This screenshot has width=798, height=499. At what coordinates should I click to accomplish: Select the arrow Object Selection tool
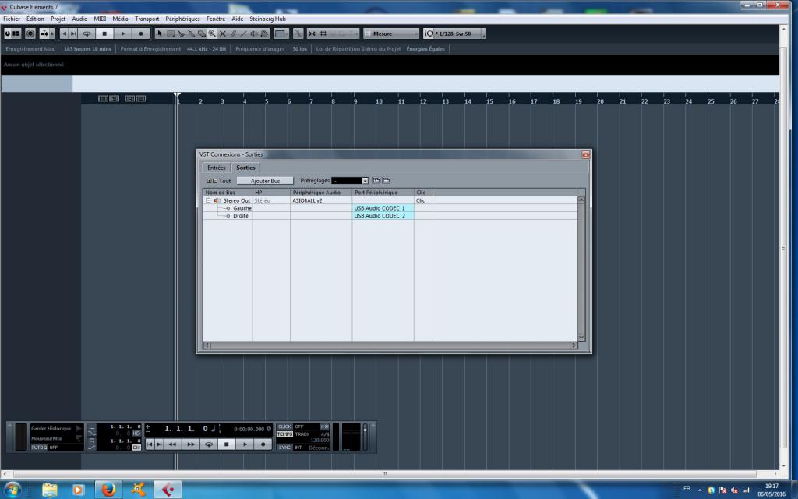160,34
